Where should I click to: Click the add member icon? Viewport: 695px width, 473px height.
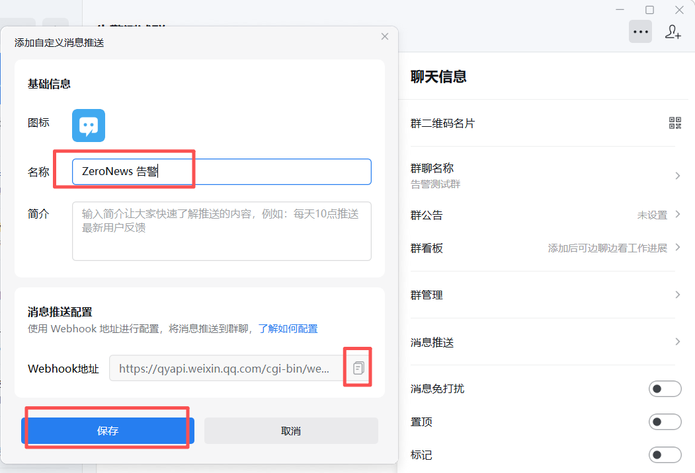(673, 32)
